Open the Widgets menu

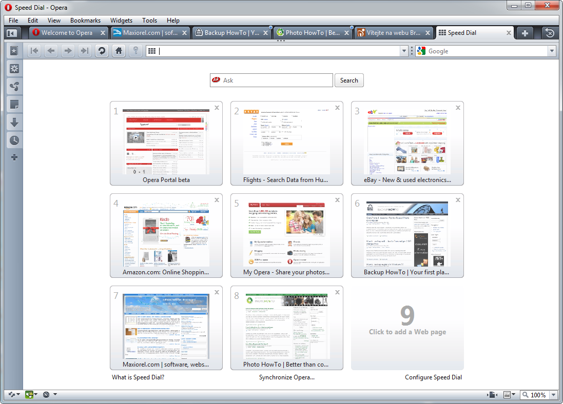pos(121,21)
